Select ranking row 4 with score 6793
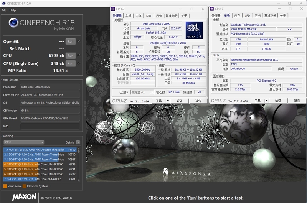The image size is (307, 203). point(40,165)
